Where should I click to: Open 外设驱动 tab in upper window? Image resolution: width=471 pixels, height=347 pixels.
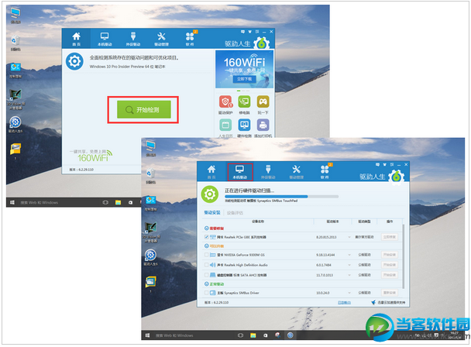coord(133,39)
